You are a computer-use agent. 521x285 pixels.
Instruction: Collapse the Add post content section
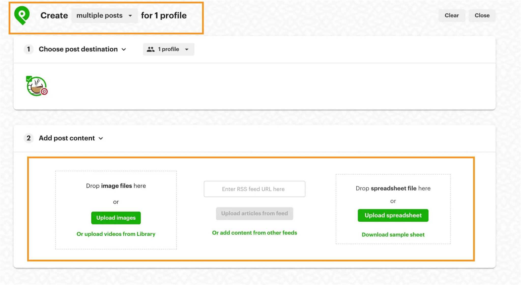click(101, 138)
